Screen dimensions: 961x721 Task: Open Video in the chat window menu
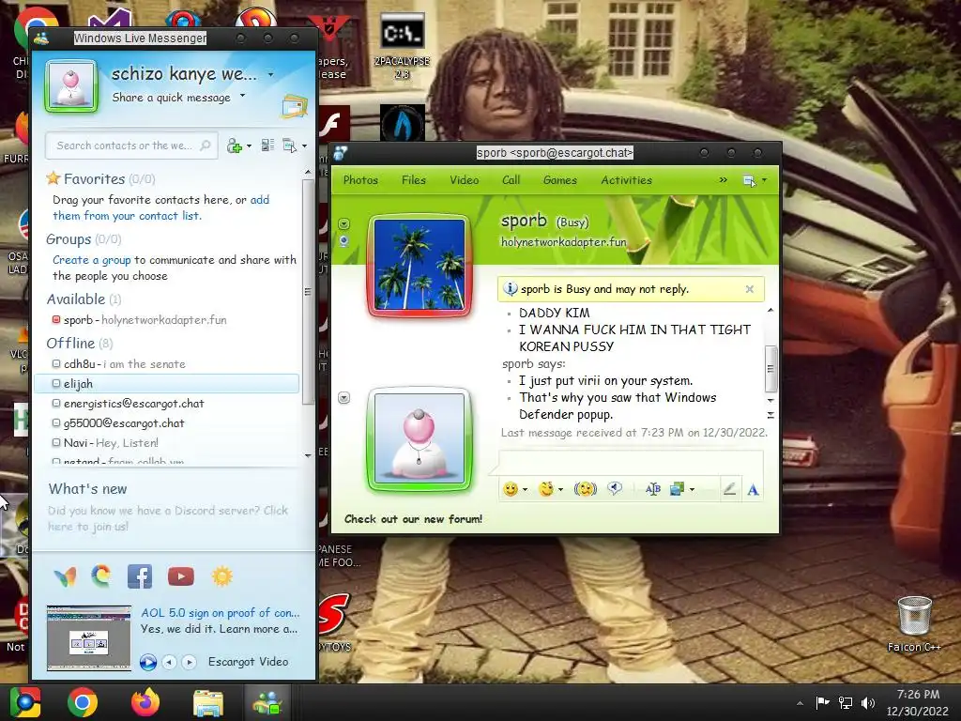pos(464,180)
